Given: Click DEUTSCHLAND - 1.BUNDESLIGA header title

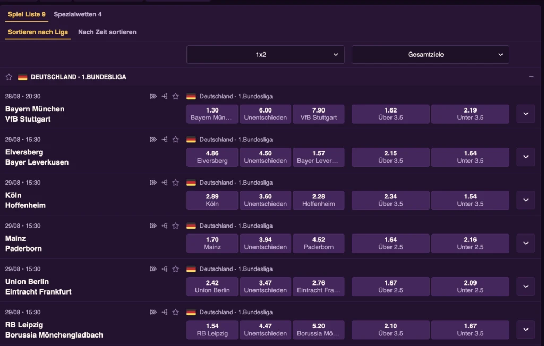Looking at the screenshot, I should [79, 77].
